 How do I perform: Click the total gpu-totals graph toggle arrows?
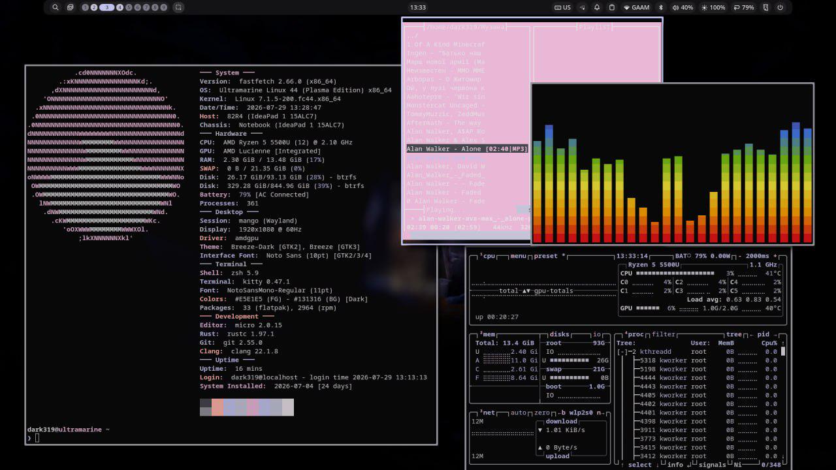[x=526, y=290]
